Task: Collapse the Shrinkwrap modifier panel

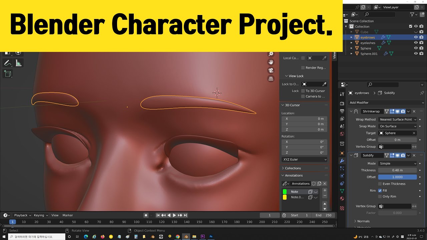Action: click(351, 111)
